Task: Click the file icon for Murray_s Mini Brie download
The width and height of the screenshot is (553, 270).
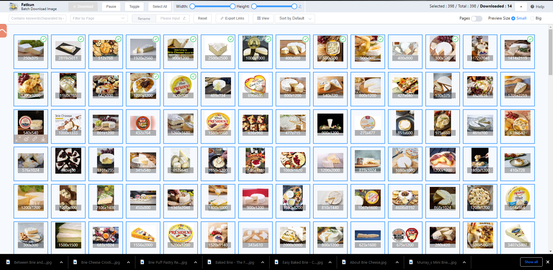Action: point(411,262)
